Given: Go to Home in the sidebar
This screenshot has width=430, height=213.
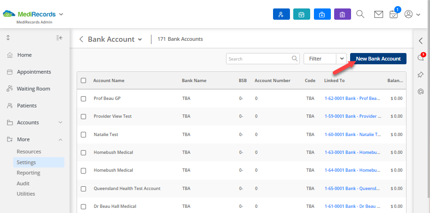Looking at the screenshot, I should 24,55.
